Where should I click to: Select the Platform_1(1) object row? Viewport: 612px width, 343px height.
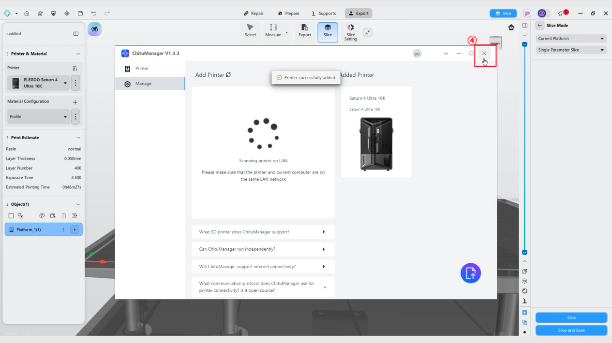click(x=43, y=229)
